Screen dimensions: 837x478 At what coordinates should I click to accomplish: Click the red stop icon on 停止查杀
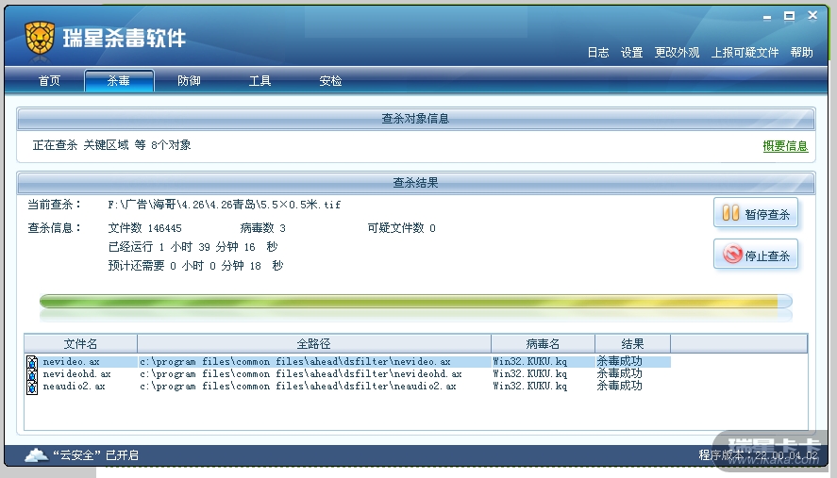click(732, 255)
